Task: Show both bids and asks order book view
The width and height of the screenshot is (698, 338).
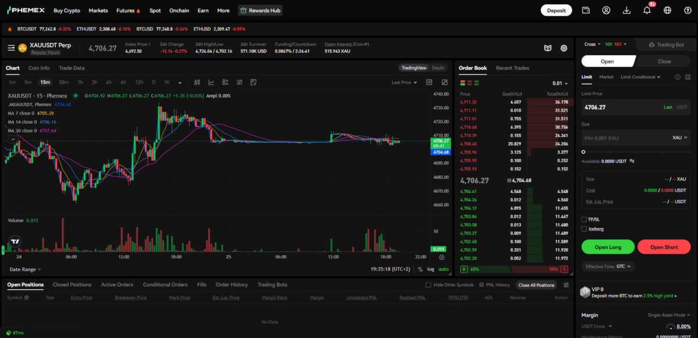Action: coord(463,84)
